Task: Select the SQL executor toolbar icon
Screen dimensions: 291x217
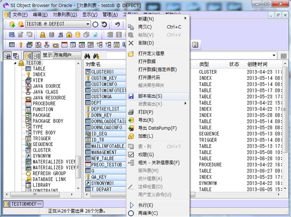Action: [13, 35]
